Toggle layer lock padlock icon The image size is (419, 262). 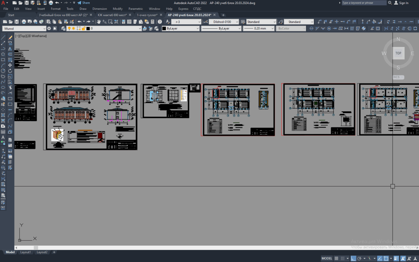pos(83,28)
